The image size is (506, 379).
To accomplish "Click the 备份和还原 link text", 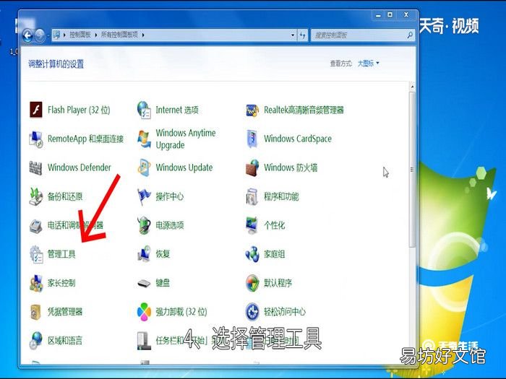I will 65,196.
